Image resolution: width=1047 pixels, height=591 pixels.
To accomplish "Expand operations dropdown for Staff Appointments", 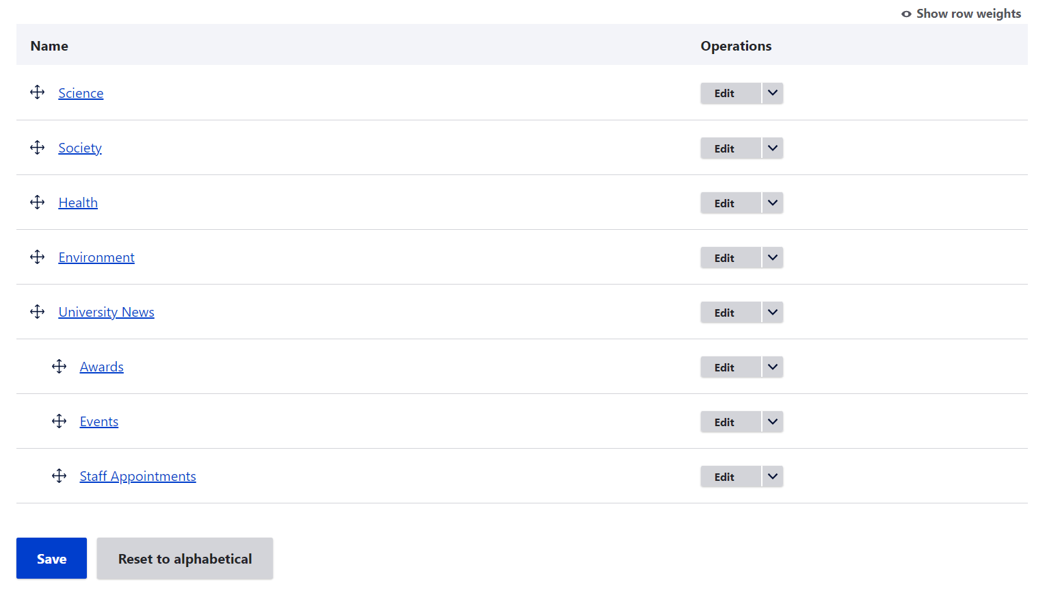I will [x=773, y=477].
